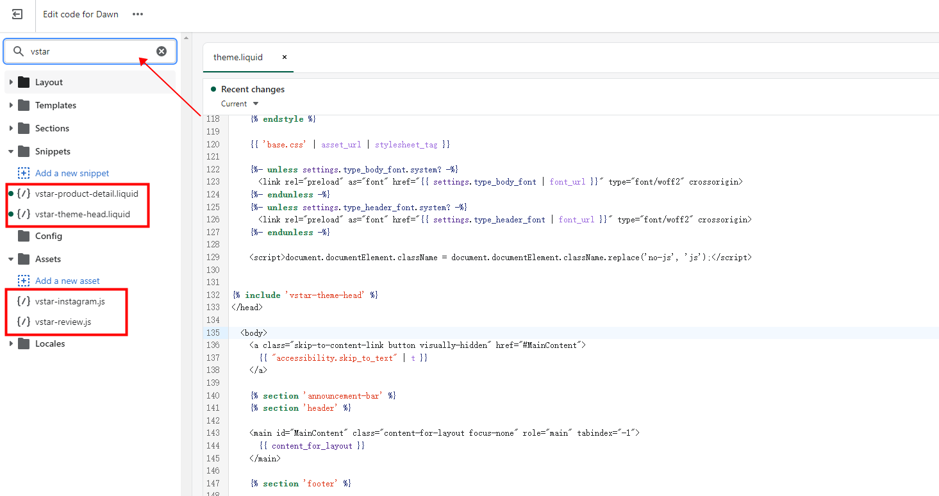The image size is (939, 496).
Task: Close the theme.liquid tab
Action: [x=285, y=57]
